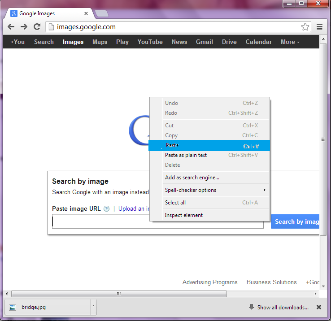Open the bridge.jpg downloaded file
Image resolution: width=331 pixels, height=321 pixels.
(48, 307)
